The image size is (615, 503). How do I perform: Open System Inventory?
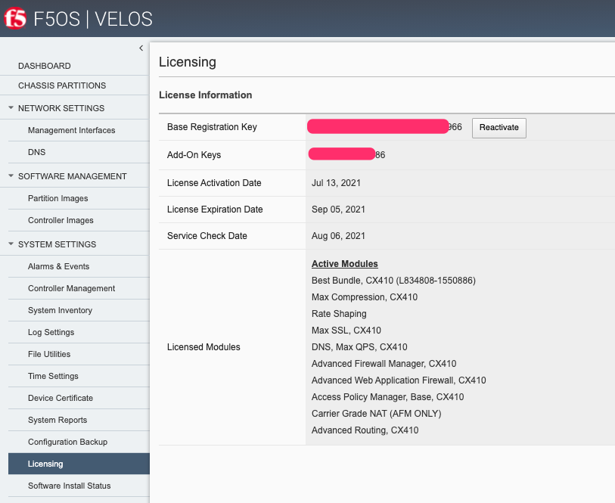click(x=60, y=311)
